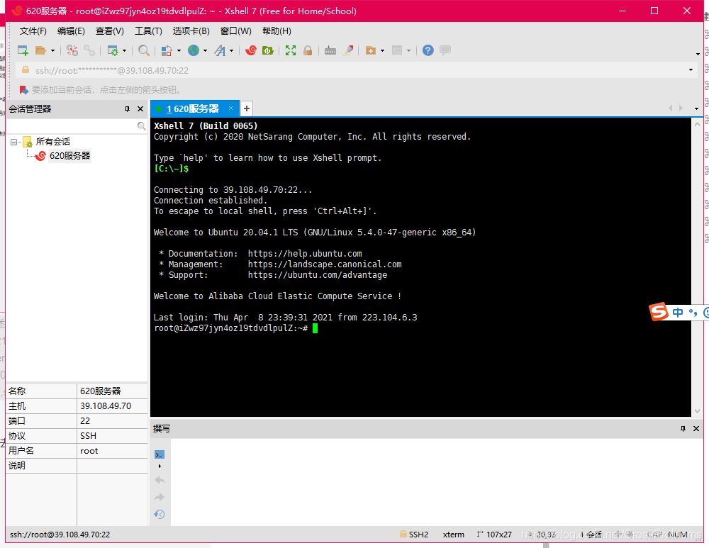709x548 pixels.
Task: Expand the Properties dropdown arrow
Action: [124, 50]
